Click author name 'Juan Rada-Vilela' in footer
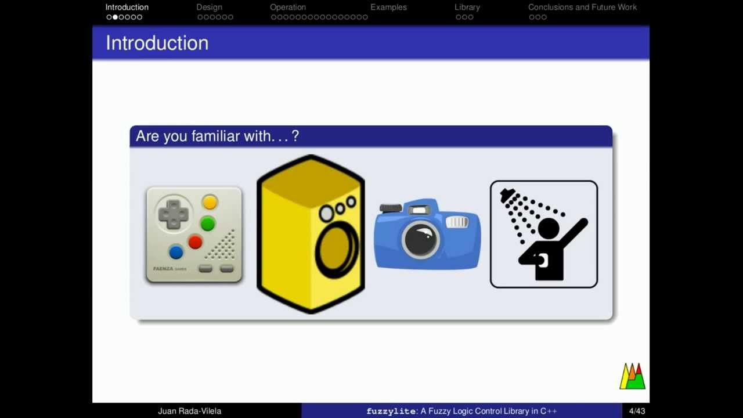Image resolution: width=743 pixels, height=418 pixels. pyautogui.click(x=190, y=411)
